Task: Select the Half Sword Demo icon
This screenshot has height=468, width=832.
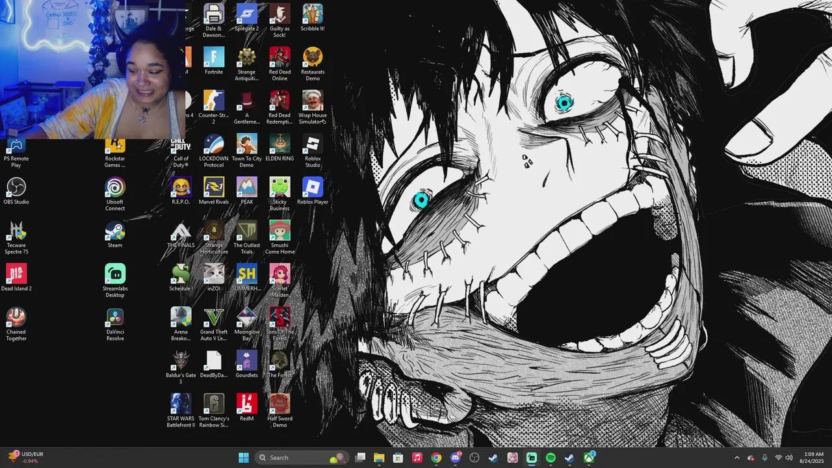Action: (279, 411)
